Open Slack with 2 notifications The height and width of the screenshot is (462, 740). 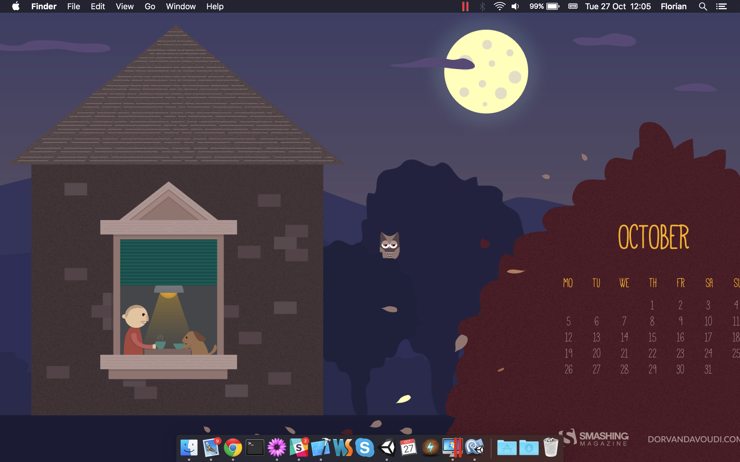(x=299, y=448)
